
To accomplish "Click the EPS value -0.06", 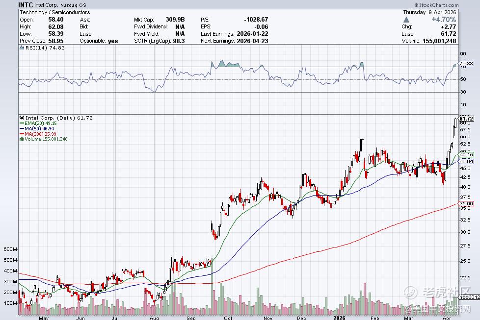I will point(261,26).
